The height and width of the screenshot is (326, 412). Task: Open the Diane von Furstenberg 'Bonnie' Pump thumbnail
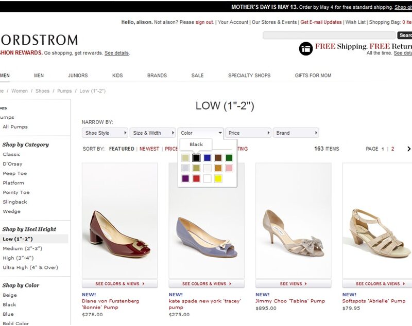[120, 221]
